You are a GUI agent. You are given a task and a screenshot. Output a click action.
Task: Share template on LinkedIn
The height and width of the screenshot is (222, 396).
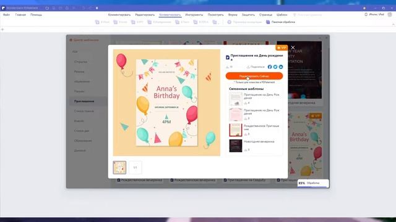[x=281, y=67]
